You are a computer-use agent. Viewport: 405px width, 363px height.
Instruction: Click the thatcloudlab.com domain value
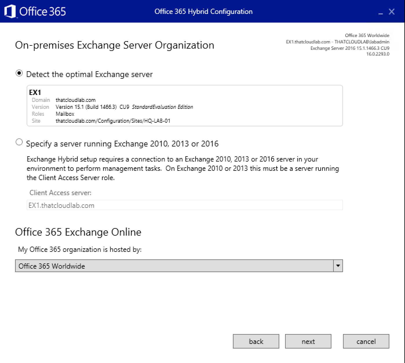(76, 100)
